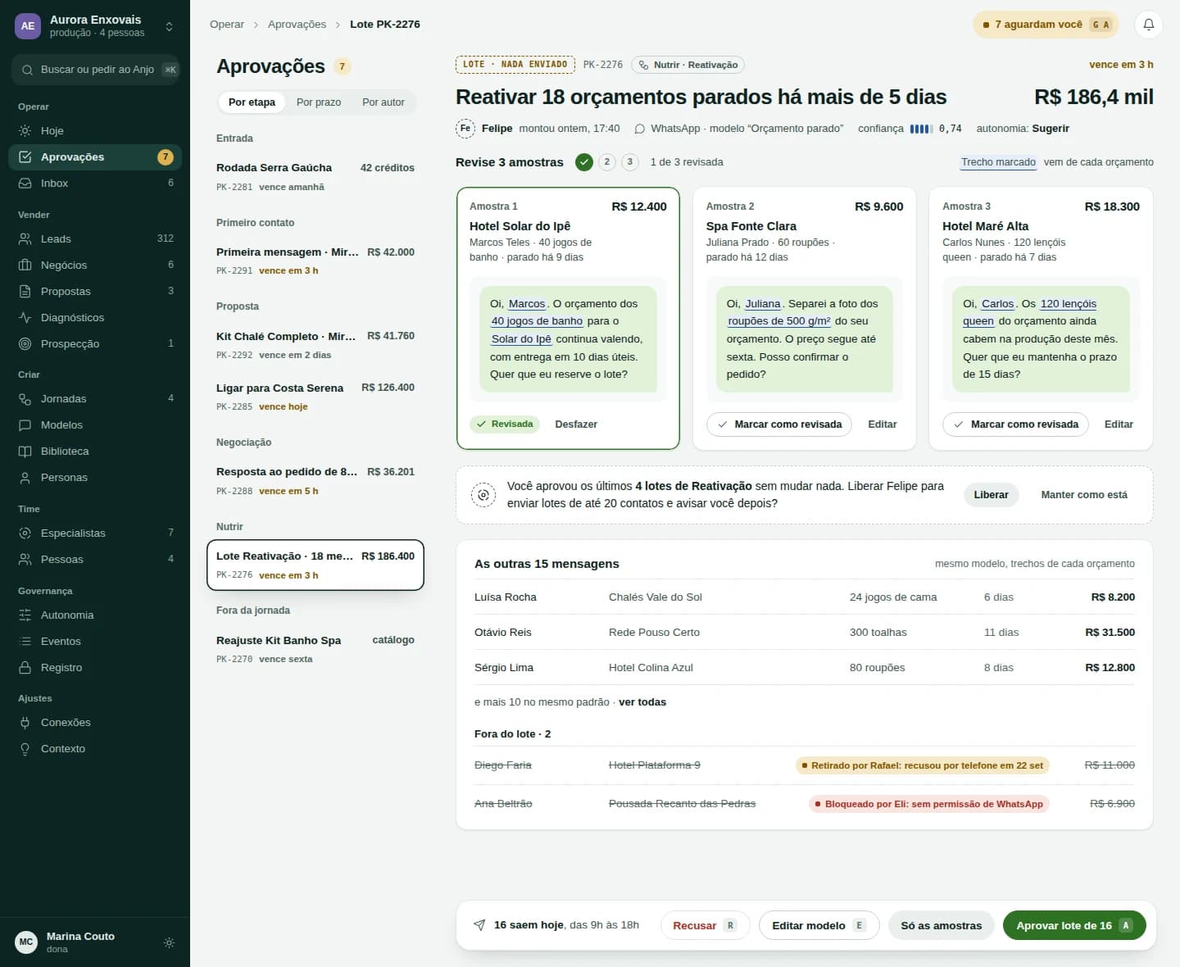Click the Negócios icon in sidebar
This screenshot has width=1180, height=967.
(25, 265)
